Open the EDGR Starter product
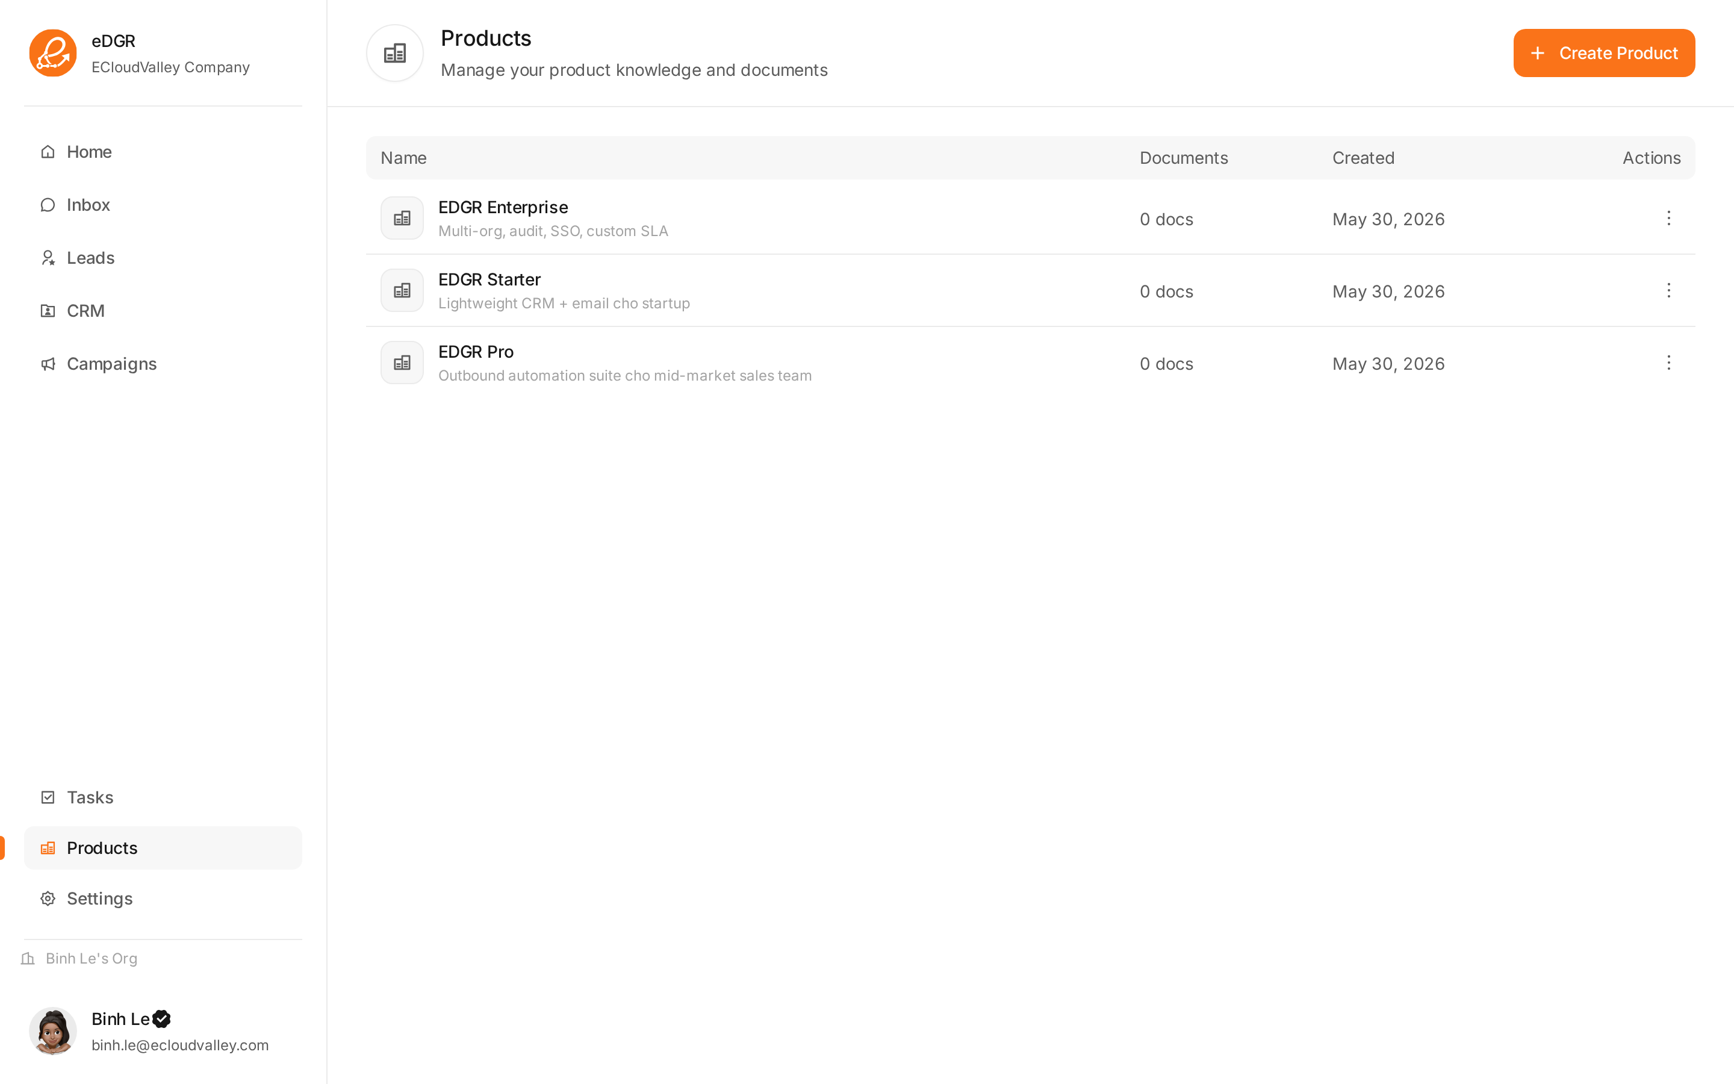The width and height of the screenshot is (1734, 1084). coord(489,279)
